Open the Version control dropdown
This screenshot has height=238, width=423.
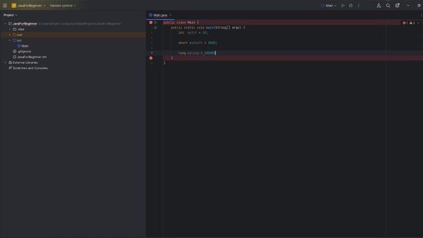[x=63, y=5]
